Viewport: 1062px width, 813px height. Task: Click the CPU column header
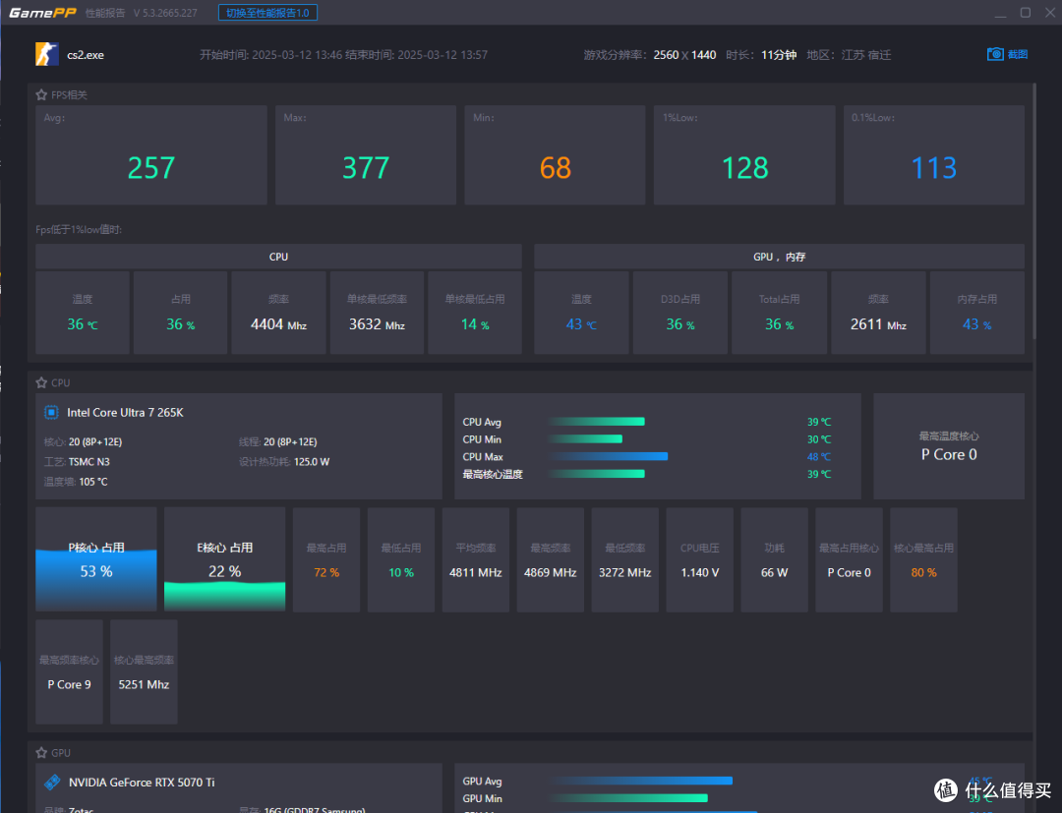point(278,258)
